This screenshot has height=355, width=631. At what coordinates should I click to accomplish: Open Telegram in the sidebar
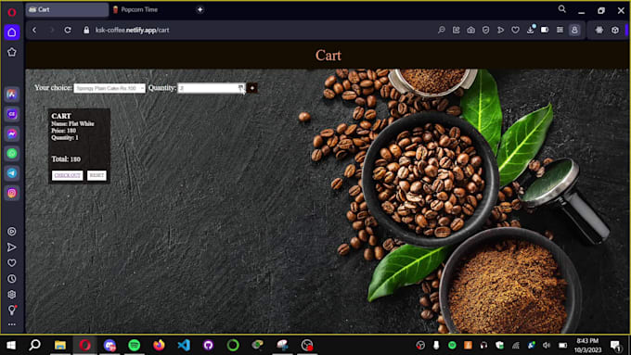click(12, 173)
